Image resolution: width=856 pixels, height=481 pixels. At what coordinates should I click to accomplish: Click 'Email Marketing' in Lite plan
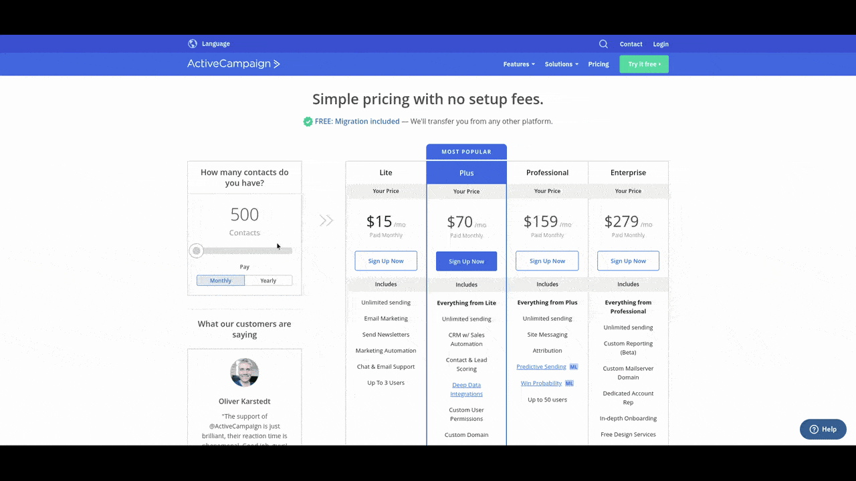click(x=386, y=319)
